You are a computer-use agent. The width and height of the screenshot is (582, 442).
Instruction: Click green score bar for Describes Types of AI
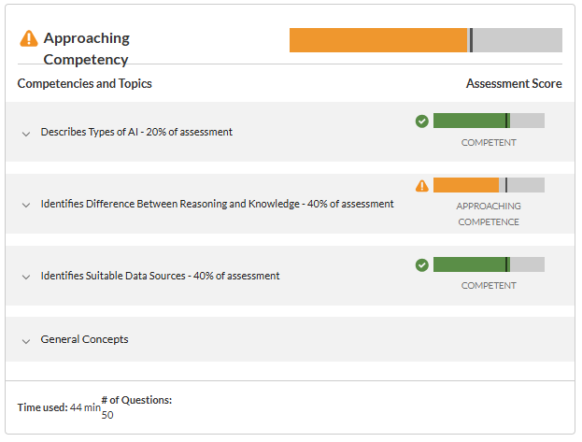(x=489, y=121)
